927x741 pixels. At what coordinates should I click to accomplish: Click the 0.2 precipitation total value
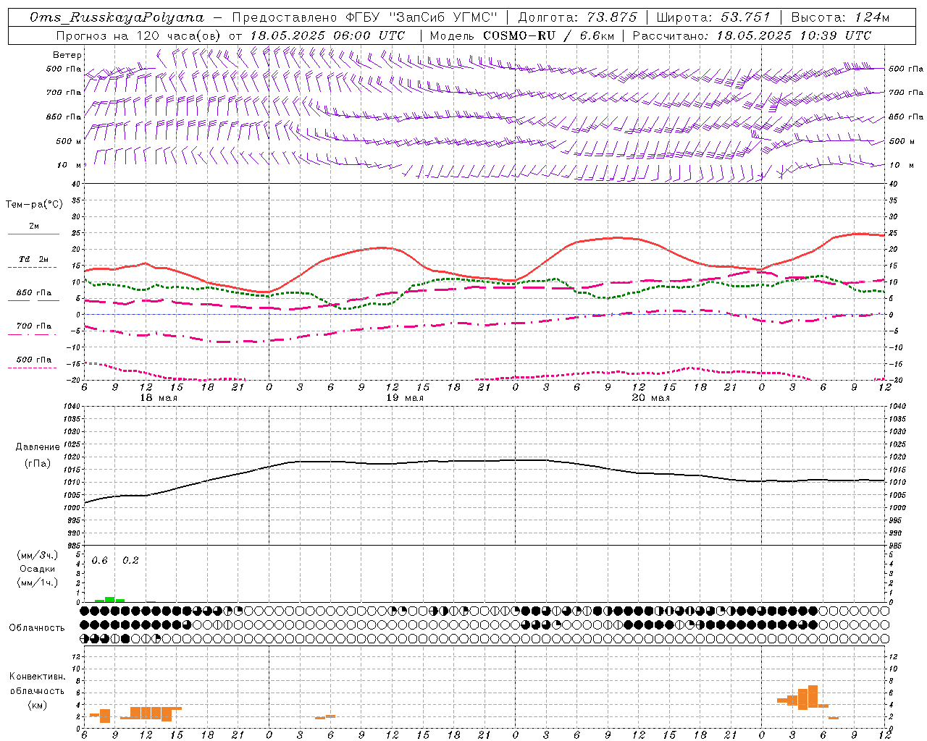130,561
